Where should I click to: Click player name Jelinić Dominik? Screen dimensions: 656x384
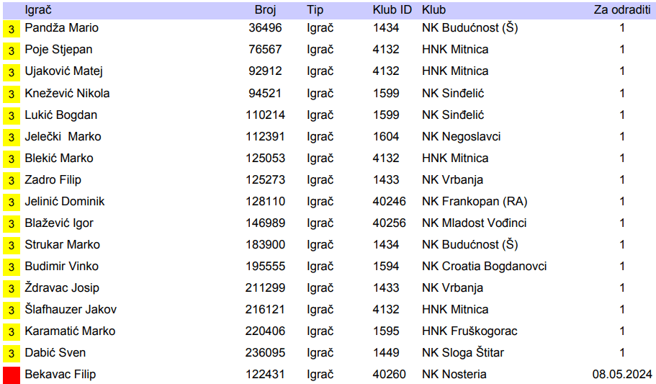[x=65, y=202]
